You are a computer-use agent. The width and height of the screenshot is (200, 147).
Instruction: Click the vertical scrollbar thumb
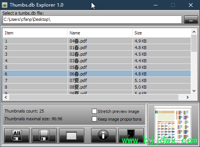tap(194, 43)
